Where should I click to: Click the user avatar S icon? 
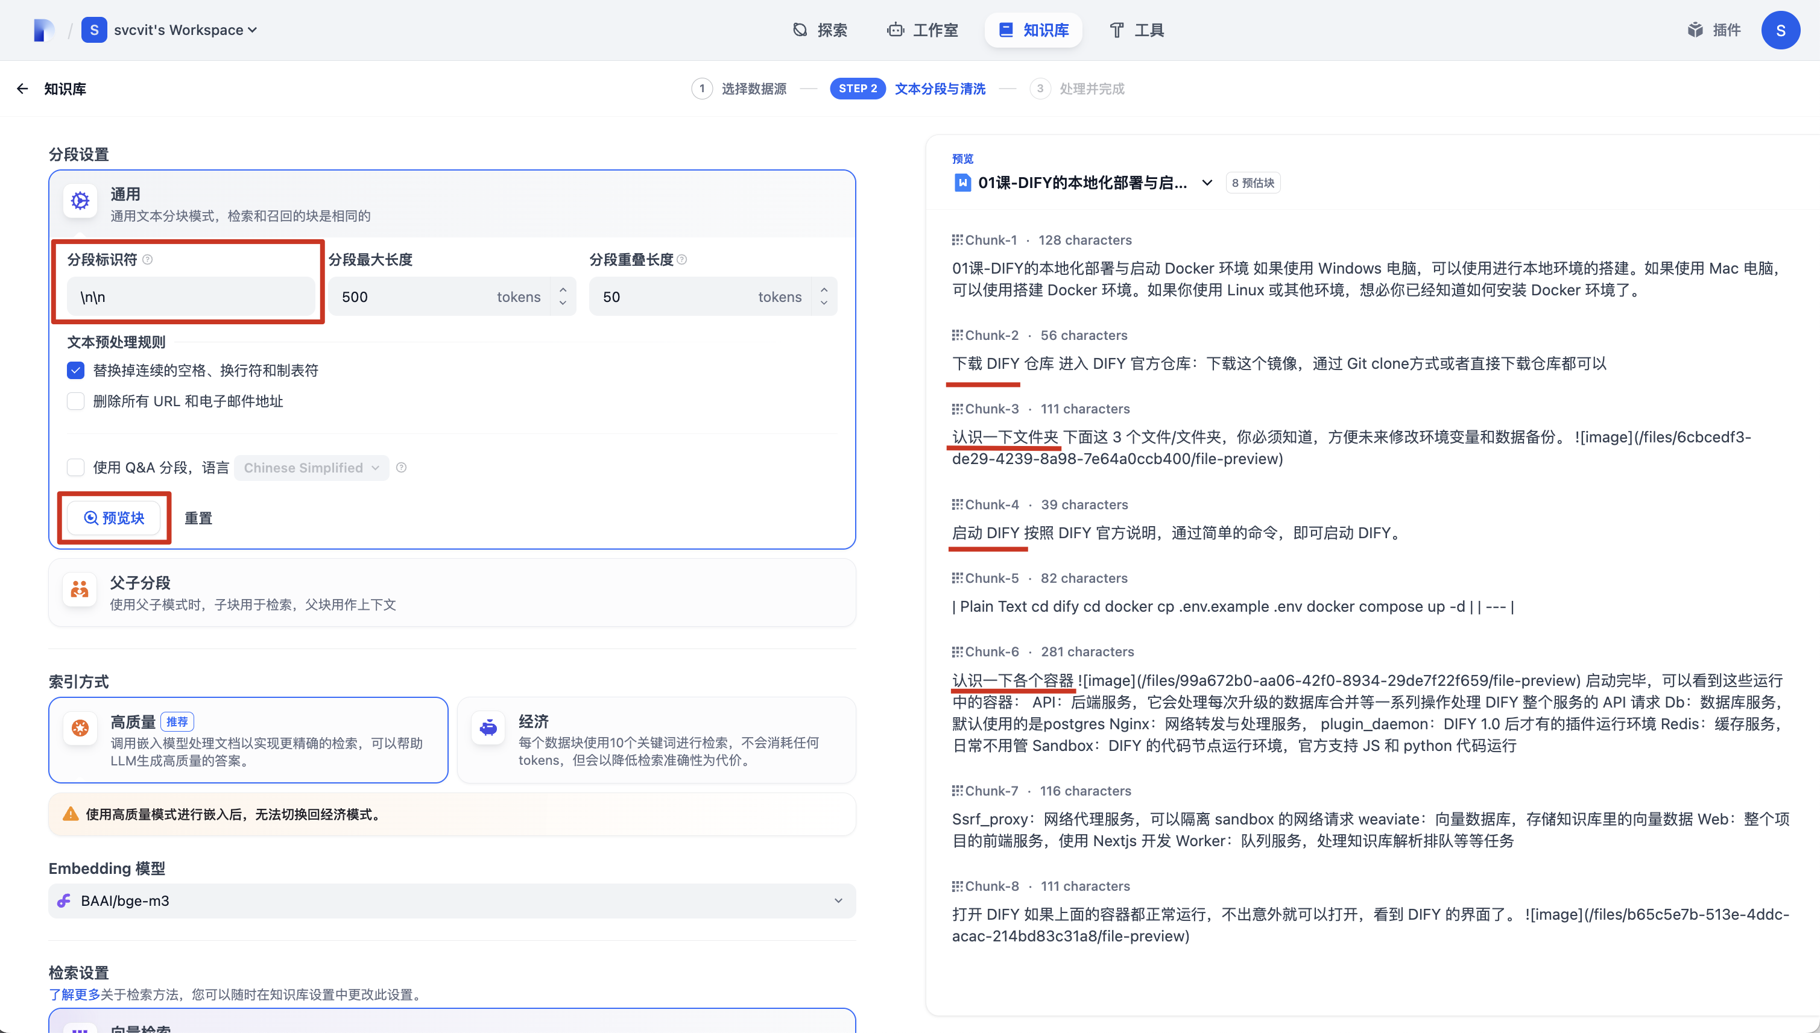(x=1780, y=30)
